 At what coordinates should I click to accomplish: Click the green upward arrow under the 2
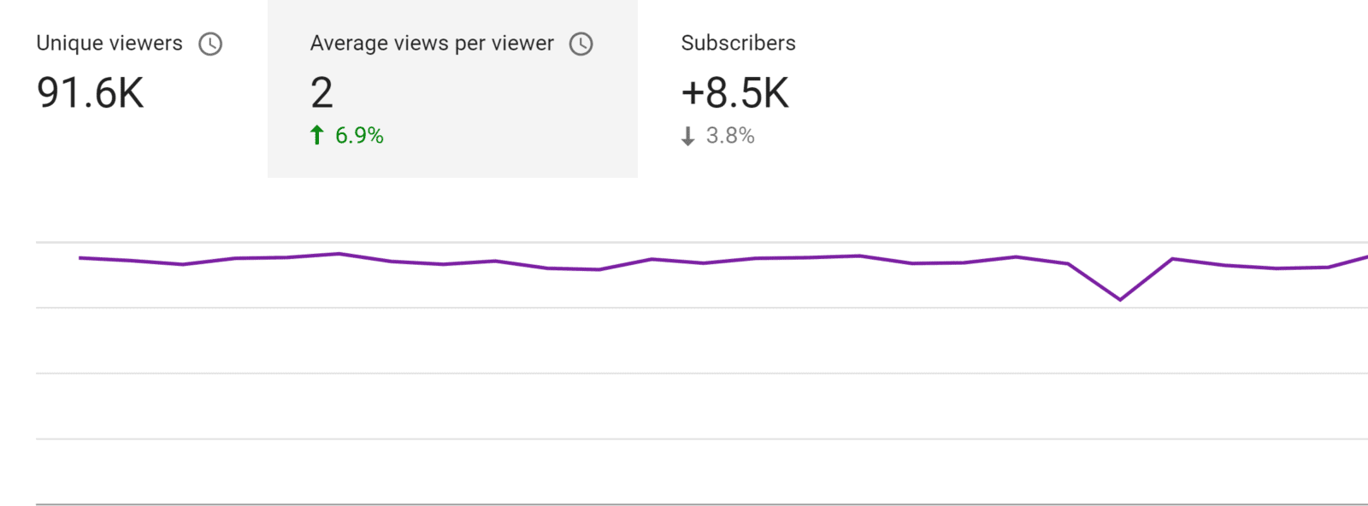[317, 133]
